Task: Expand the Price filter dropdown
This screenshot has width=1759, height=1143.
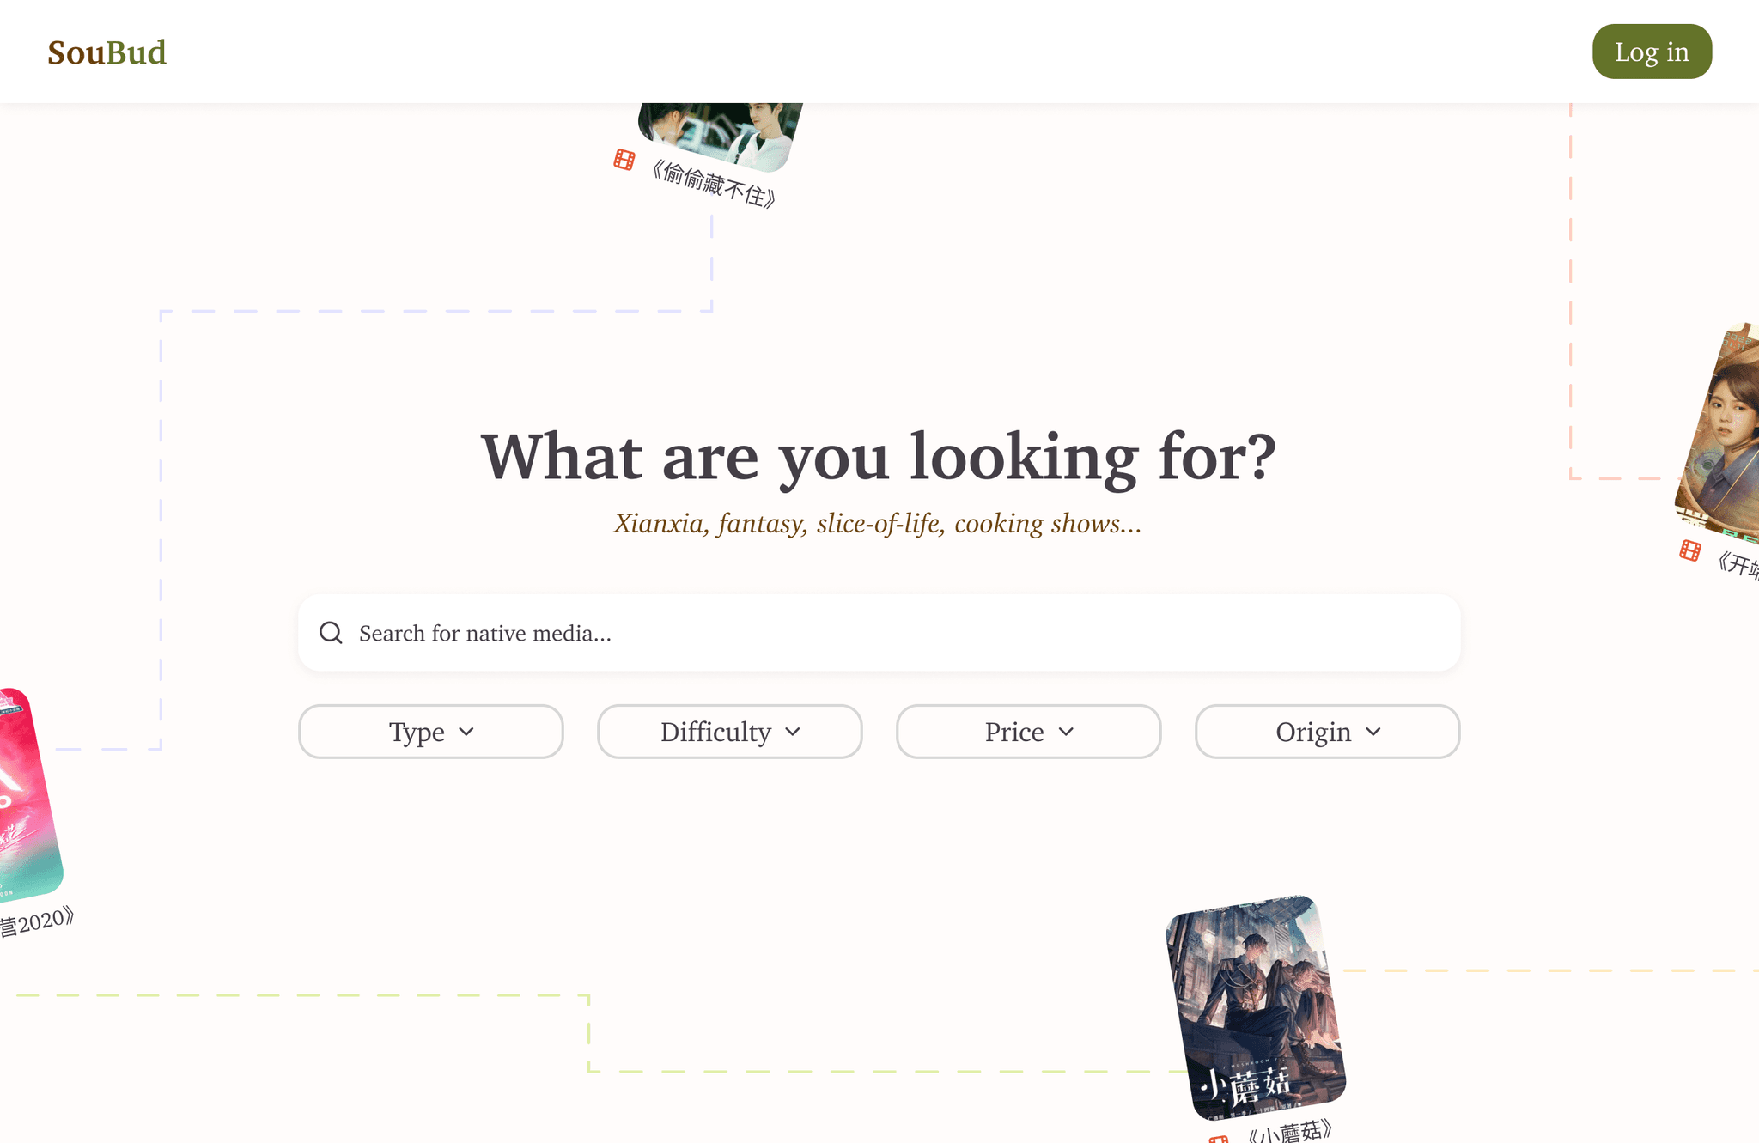Action: coord(1028,732)
